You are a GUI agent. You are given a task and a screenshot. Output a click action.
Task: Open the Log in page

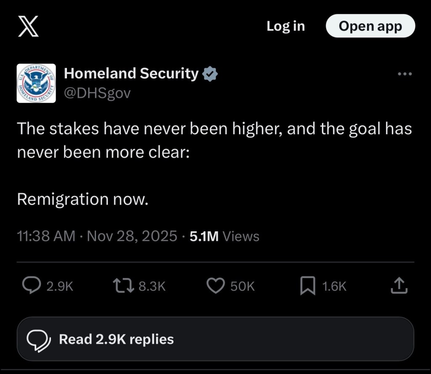click(286, 26)
